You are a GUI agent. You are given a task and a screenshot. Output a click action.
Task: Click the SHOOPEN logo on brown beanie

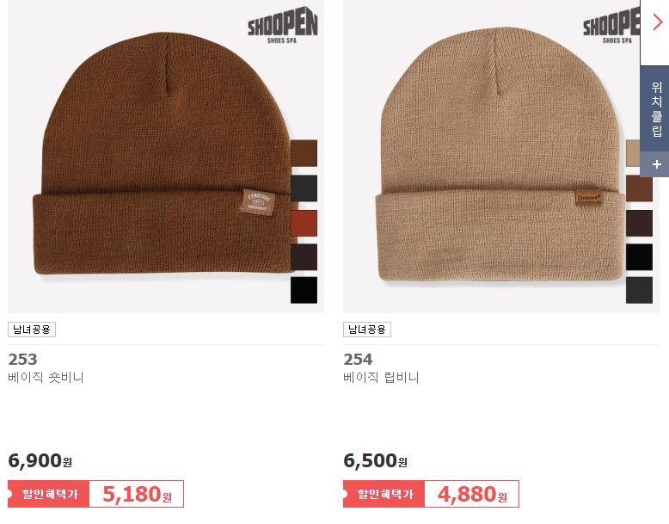point(283,28)
